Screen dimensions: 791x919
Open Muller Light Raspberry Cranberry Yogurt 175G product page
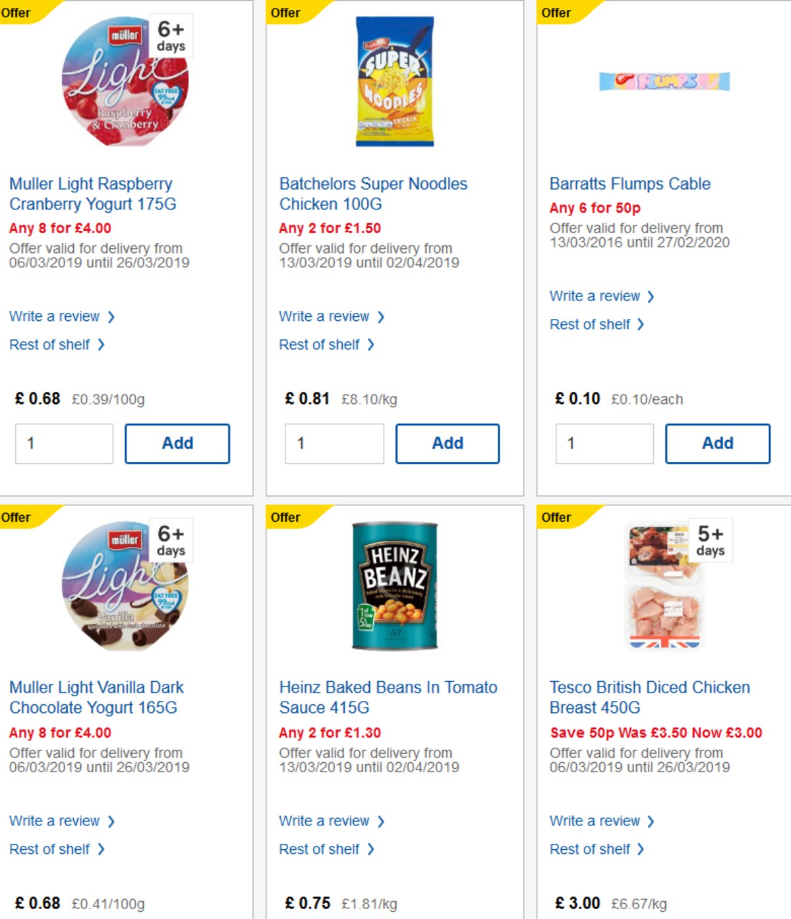90,194
